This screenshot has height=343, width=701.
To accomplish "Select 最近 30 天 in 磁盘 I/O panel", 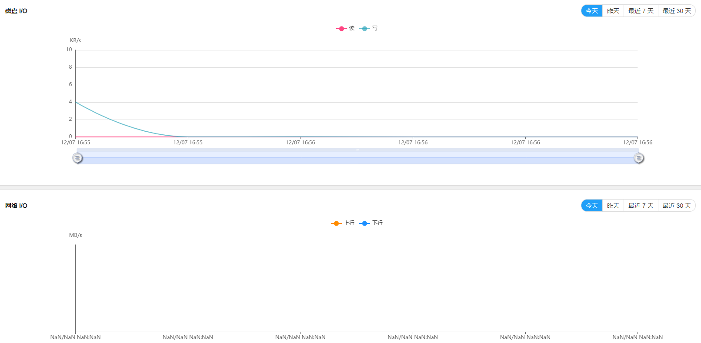I will (677, 11).
